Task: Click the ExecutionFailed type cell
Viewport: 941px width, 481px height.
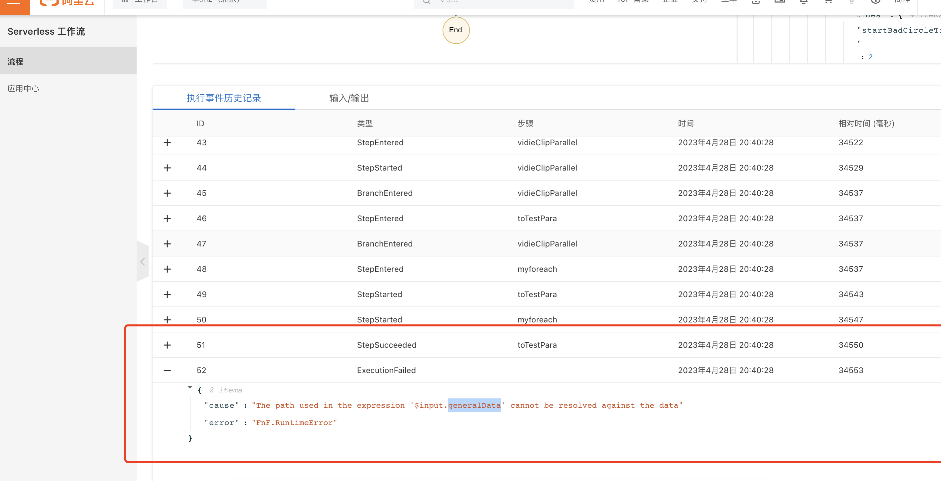Action: point(386,370)
